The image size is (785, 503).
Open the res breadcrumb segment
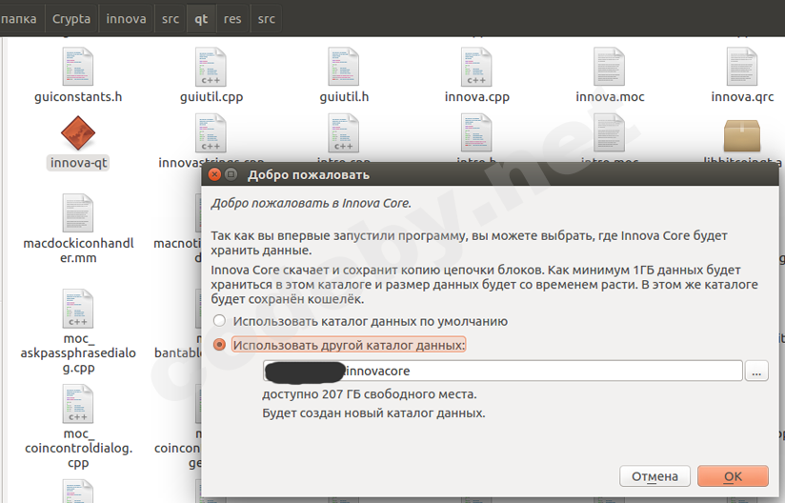point(232,19)
